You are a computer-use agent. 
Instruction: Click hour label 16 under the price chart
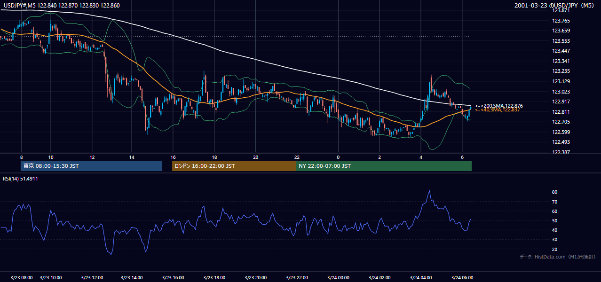pos(173,157)
